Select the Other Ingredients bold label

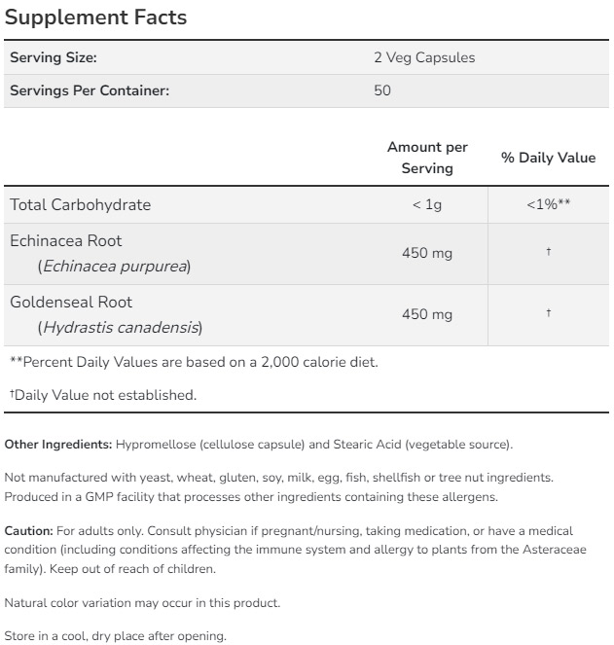click(x=58, y=445)
